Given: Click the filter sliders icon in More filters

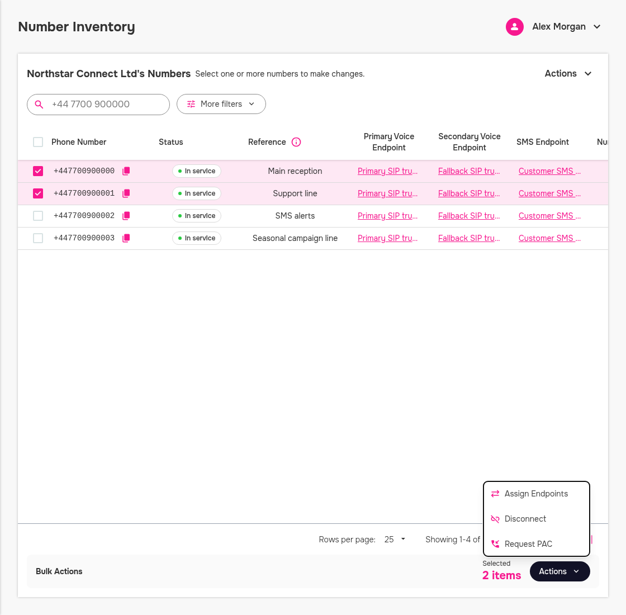Looking at the screenshot, I should click(191, 104).
